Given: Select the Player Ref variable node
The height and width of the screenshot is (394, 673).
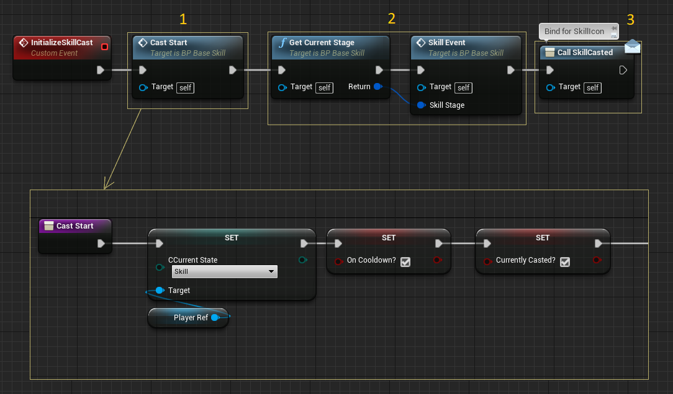Looking at the screenshot, I should [188, 317].
